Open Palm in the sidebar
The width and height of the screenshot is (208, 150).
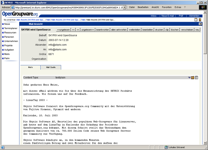coord(7,58)
